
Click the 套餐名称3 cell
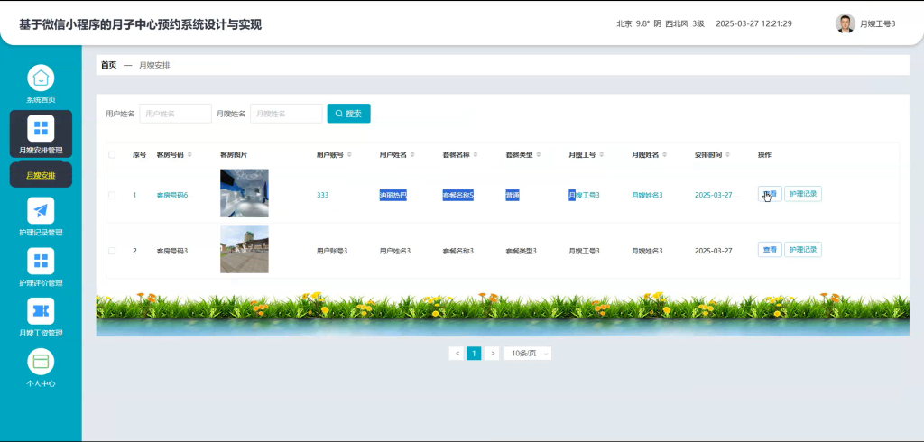[x=457, y=251]
